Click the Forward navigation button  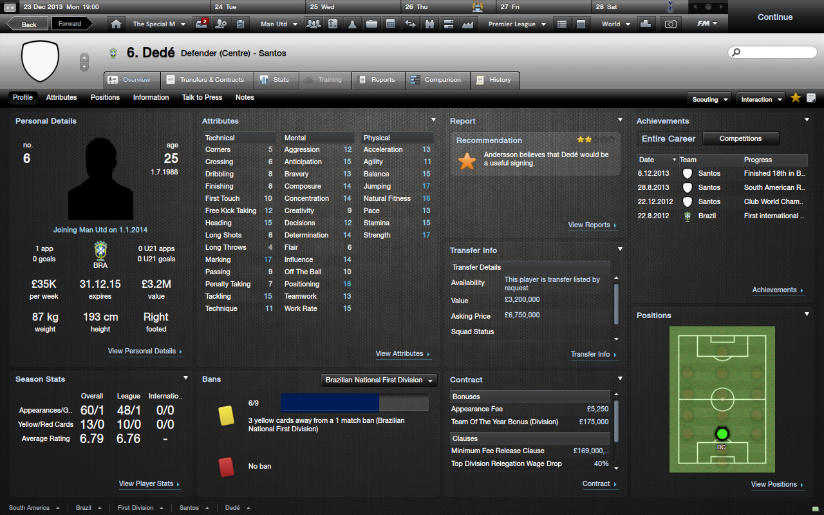(71, 24)
